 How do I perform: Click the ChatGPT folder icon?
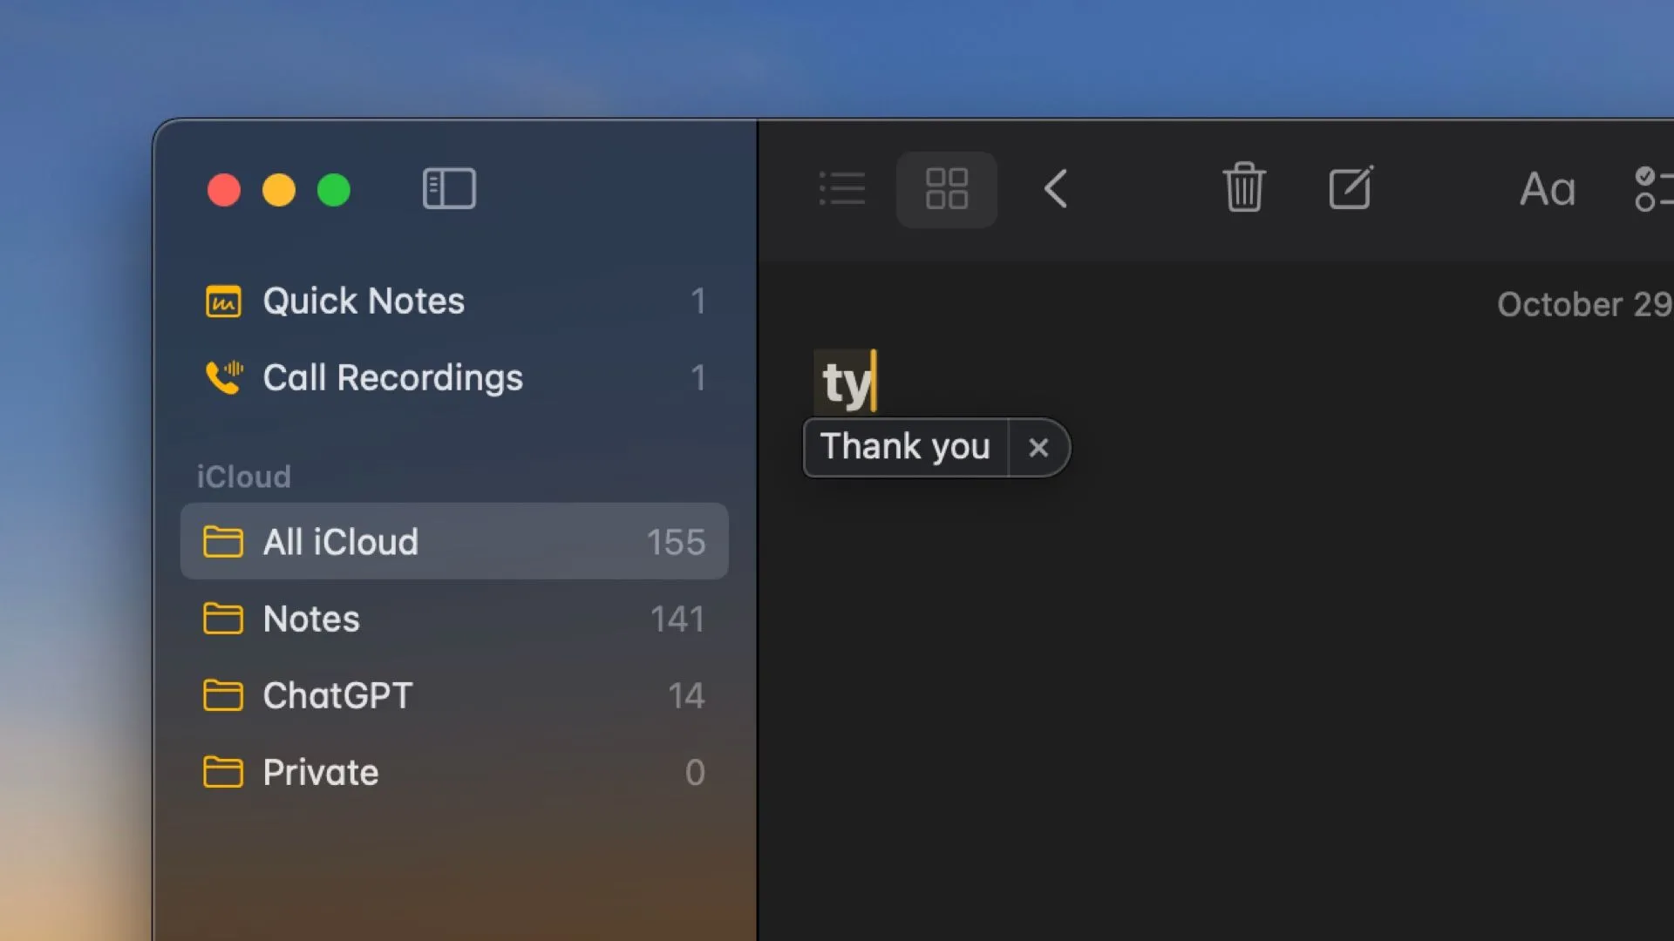(x=223, y=695)
